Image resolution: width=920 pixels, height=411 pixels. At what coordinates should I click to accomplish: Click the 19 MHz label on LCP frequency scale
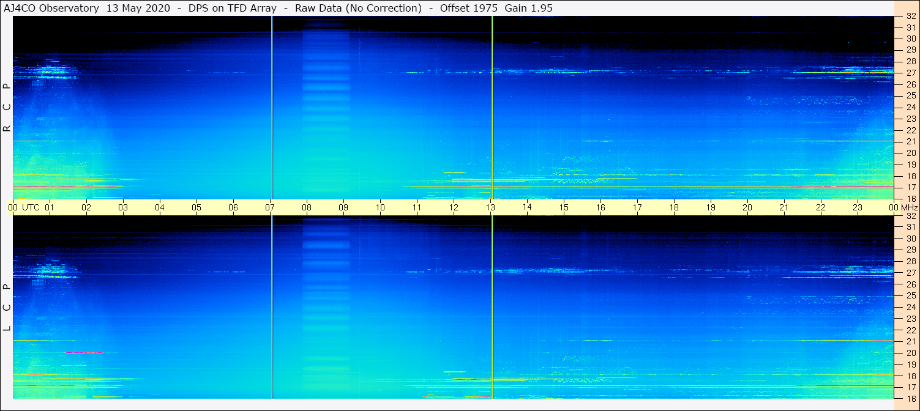(911, 365)
